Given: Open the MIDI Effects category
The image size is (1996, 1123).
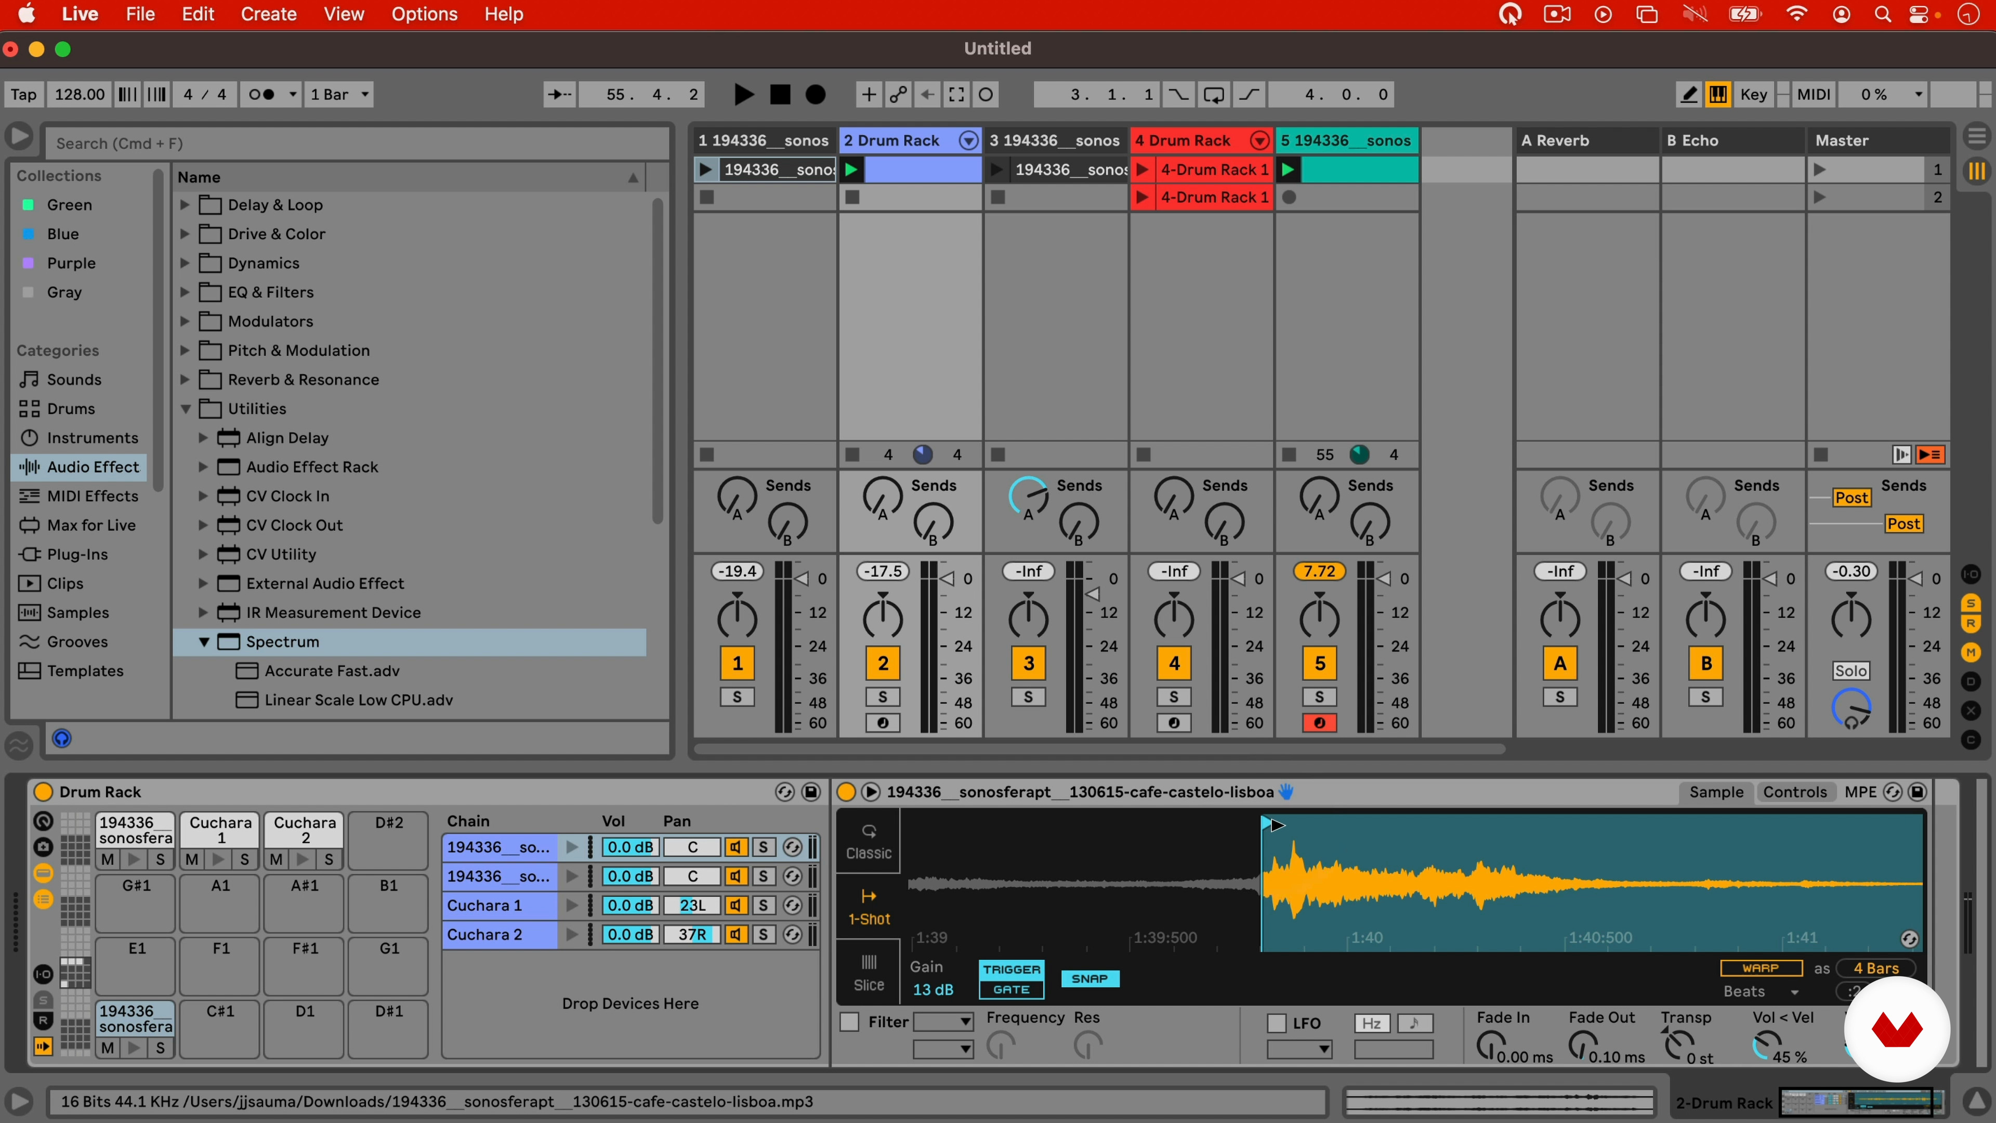Looking at the screenshot, I should coord(92,496).
